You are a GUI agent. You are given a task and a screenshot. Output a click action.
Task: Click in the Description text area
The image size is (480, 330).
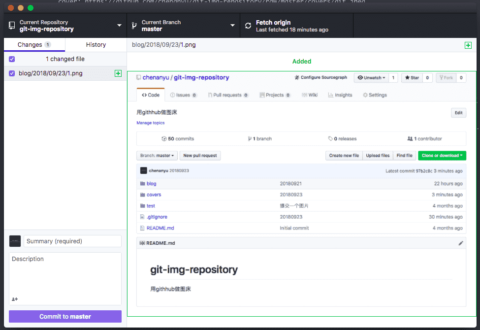tap(65, 278)
